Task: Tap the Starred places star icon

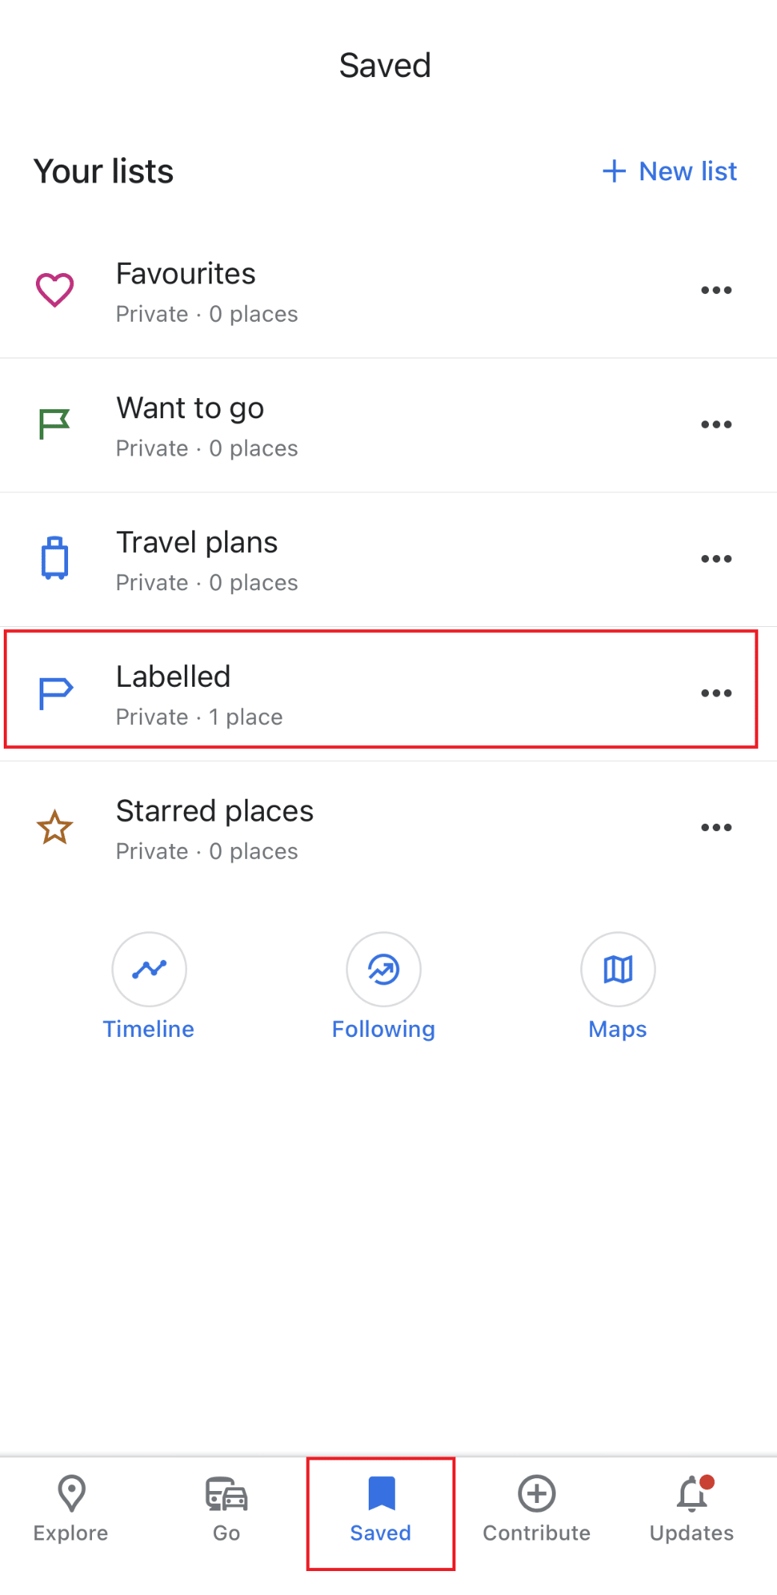Action: (x=55, y=827)
